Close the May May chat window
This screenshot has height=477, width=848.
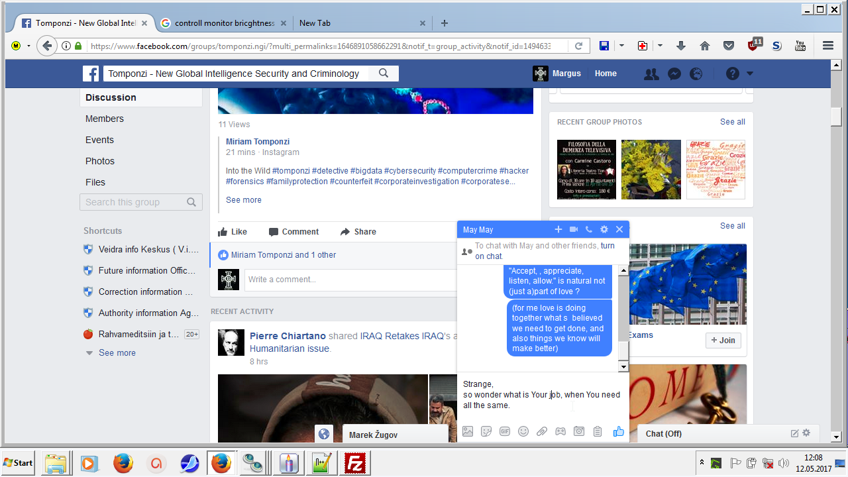pyautogui.click(x=619, y=229)
